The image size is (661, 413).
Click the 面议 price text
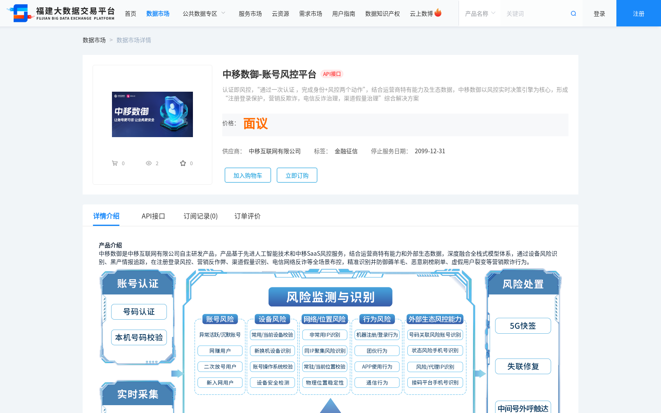coord(255,123)
